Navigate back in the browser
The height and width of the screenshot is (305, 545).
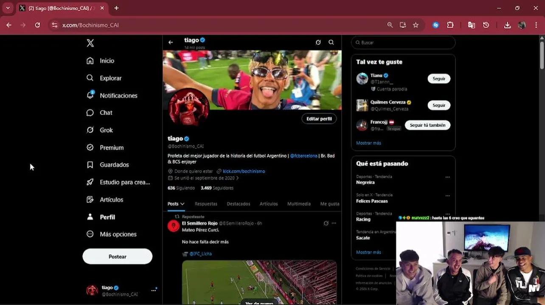pos(9,25)
